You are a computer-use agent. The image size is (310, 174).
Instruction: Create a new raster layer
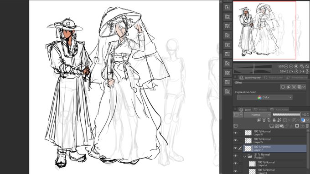[272, 126]
